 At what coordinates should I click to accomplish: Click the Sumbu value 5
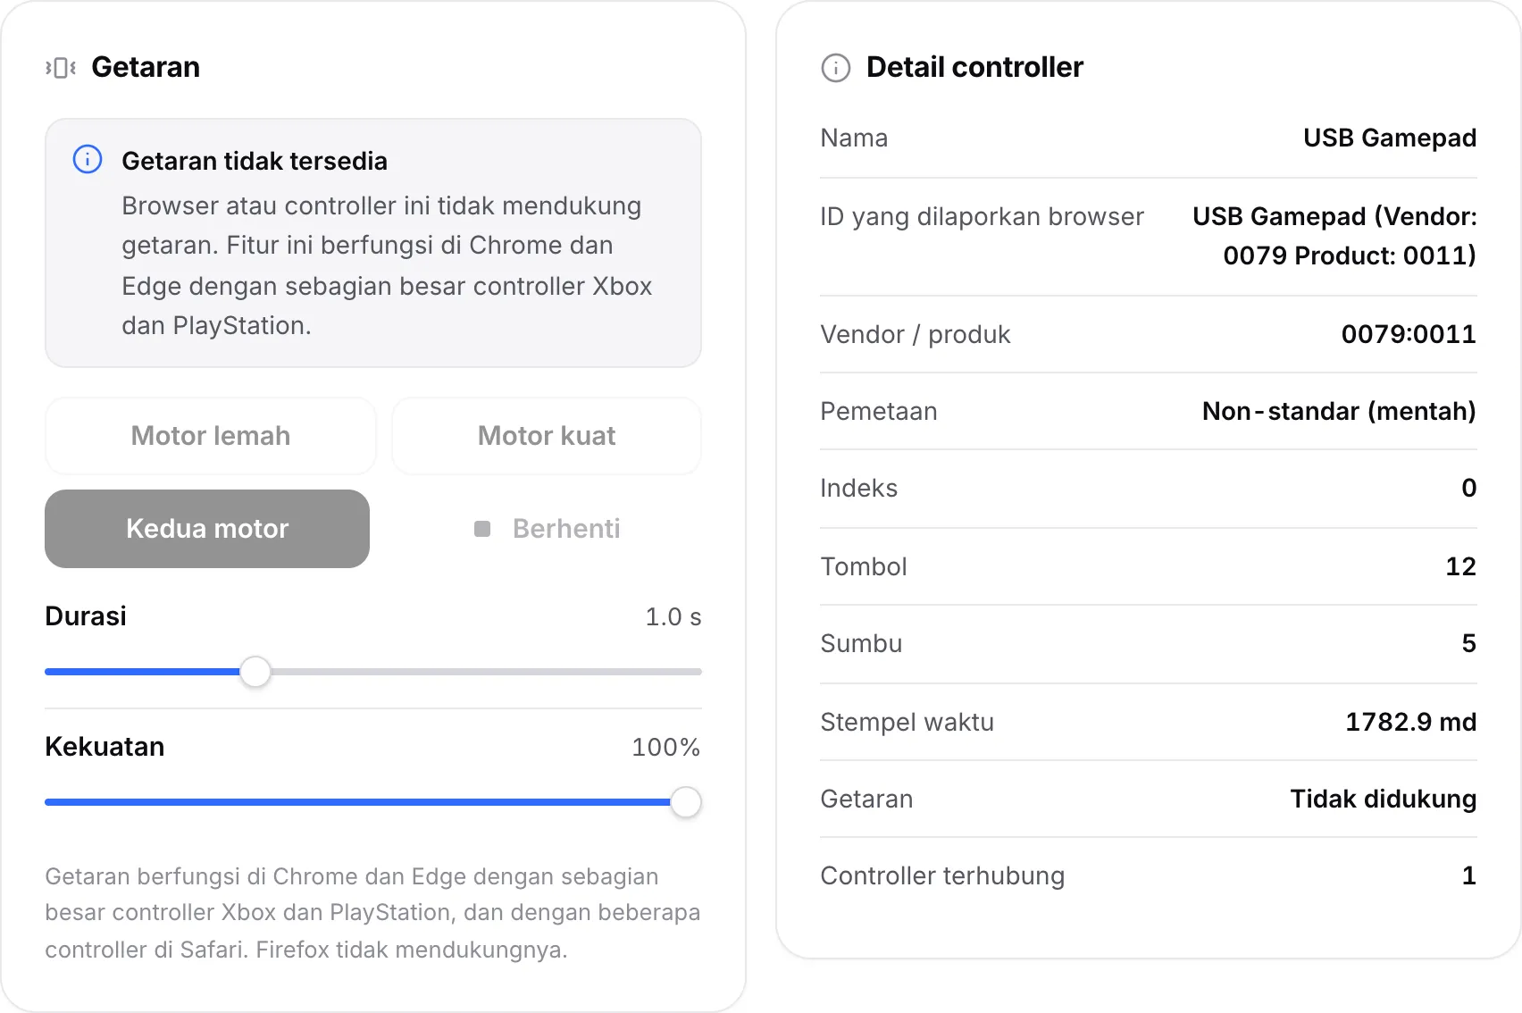[1469, 643]
